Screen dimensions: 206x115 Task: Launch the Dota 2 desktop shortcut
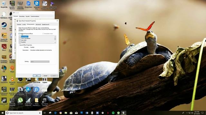(4, 47)
